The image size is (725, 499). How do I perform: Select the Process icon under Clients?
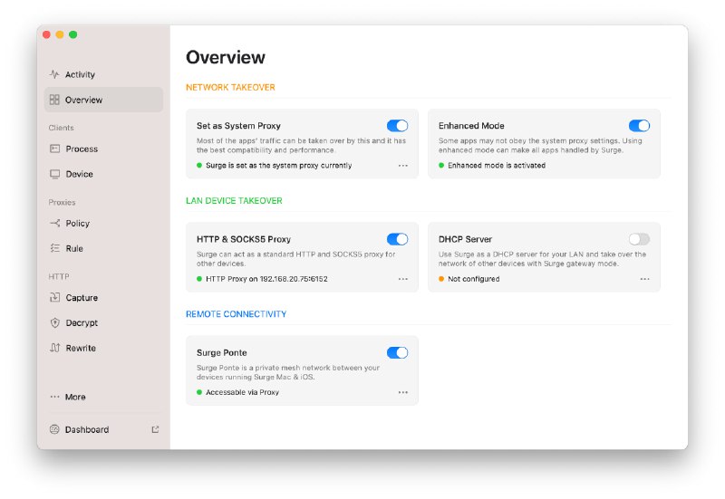[54, 149]
